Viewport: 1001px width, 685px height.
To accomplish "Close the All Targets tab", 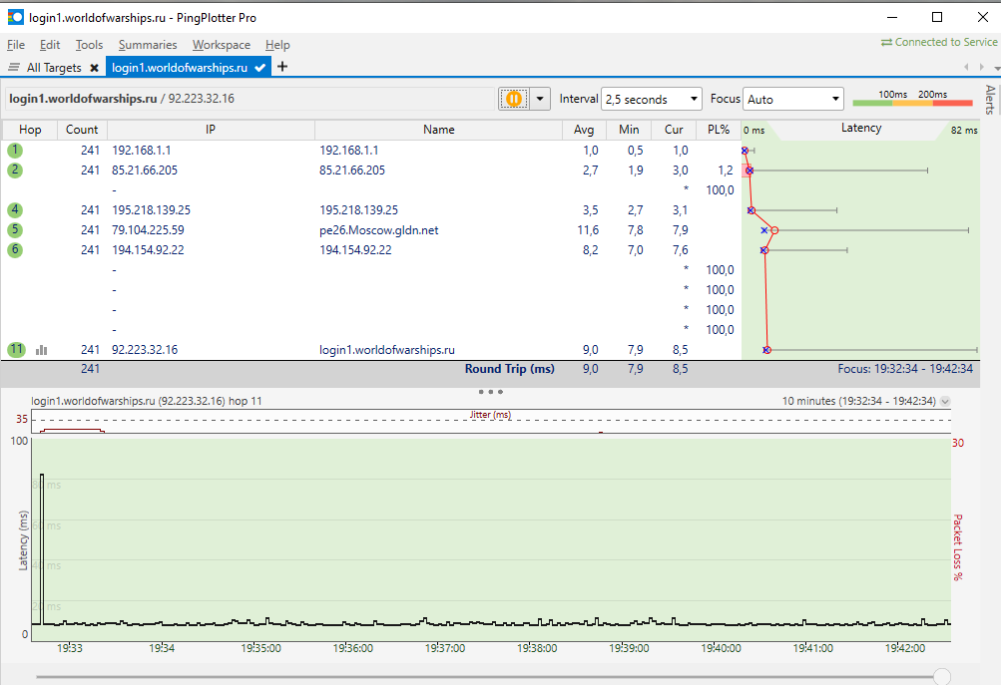I will click(x=94, y=68).
